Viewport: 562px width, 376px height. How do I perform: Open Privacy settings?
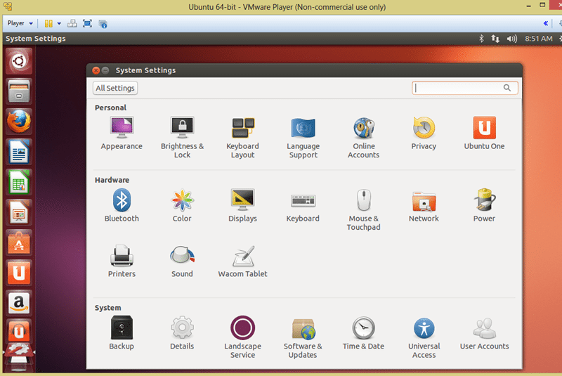(x=424, y=133)
